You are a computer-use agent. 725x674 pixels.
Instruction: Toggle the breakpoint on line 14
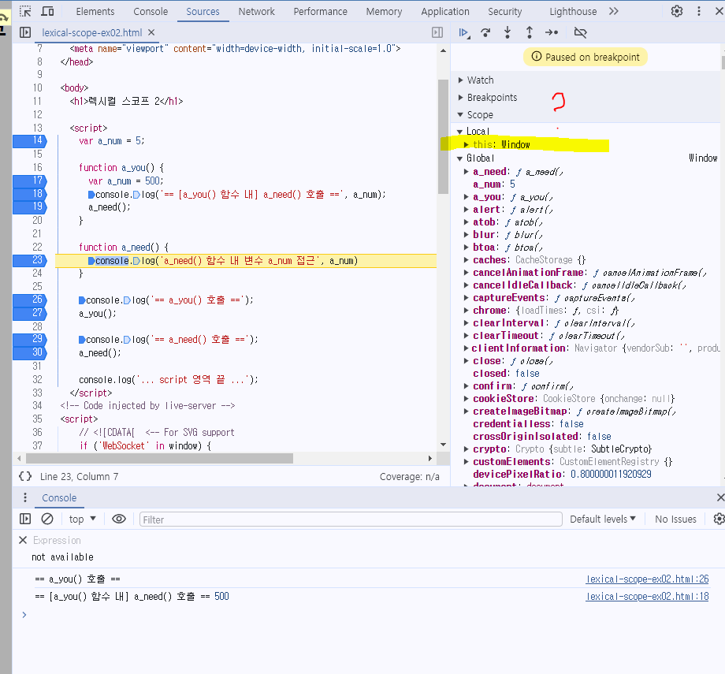click(30, 140)
